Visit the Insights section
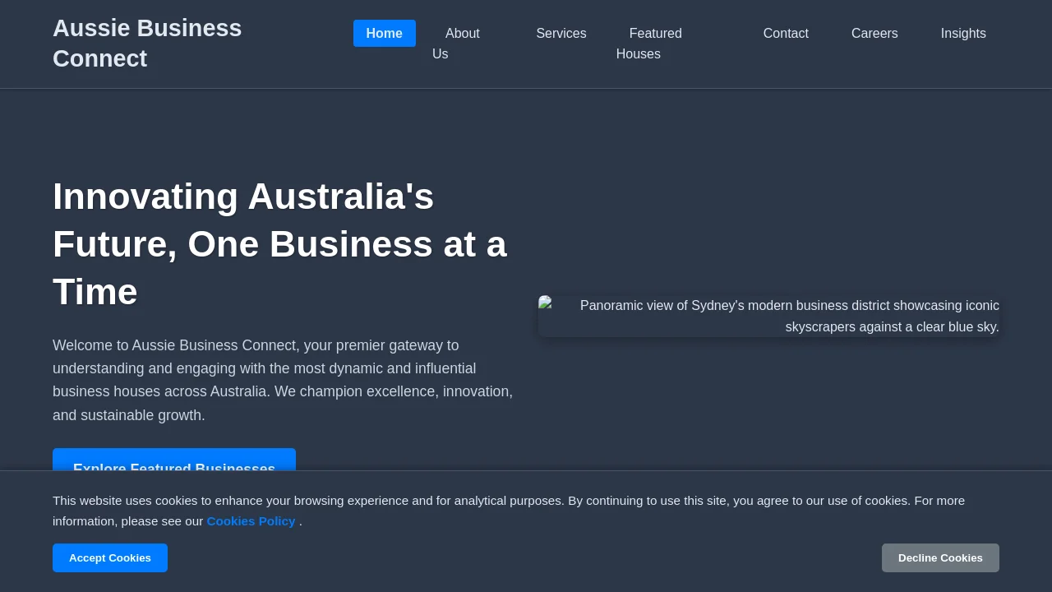The image size is (1052, 592). (963, 34)
